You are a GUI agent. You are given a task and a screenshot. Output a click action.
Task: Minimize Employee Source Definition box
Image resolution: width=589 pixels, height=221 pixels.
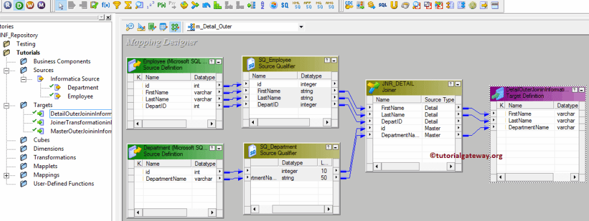point(219,62)
